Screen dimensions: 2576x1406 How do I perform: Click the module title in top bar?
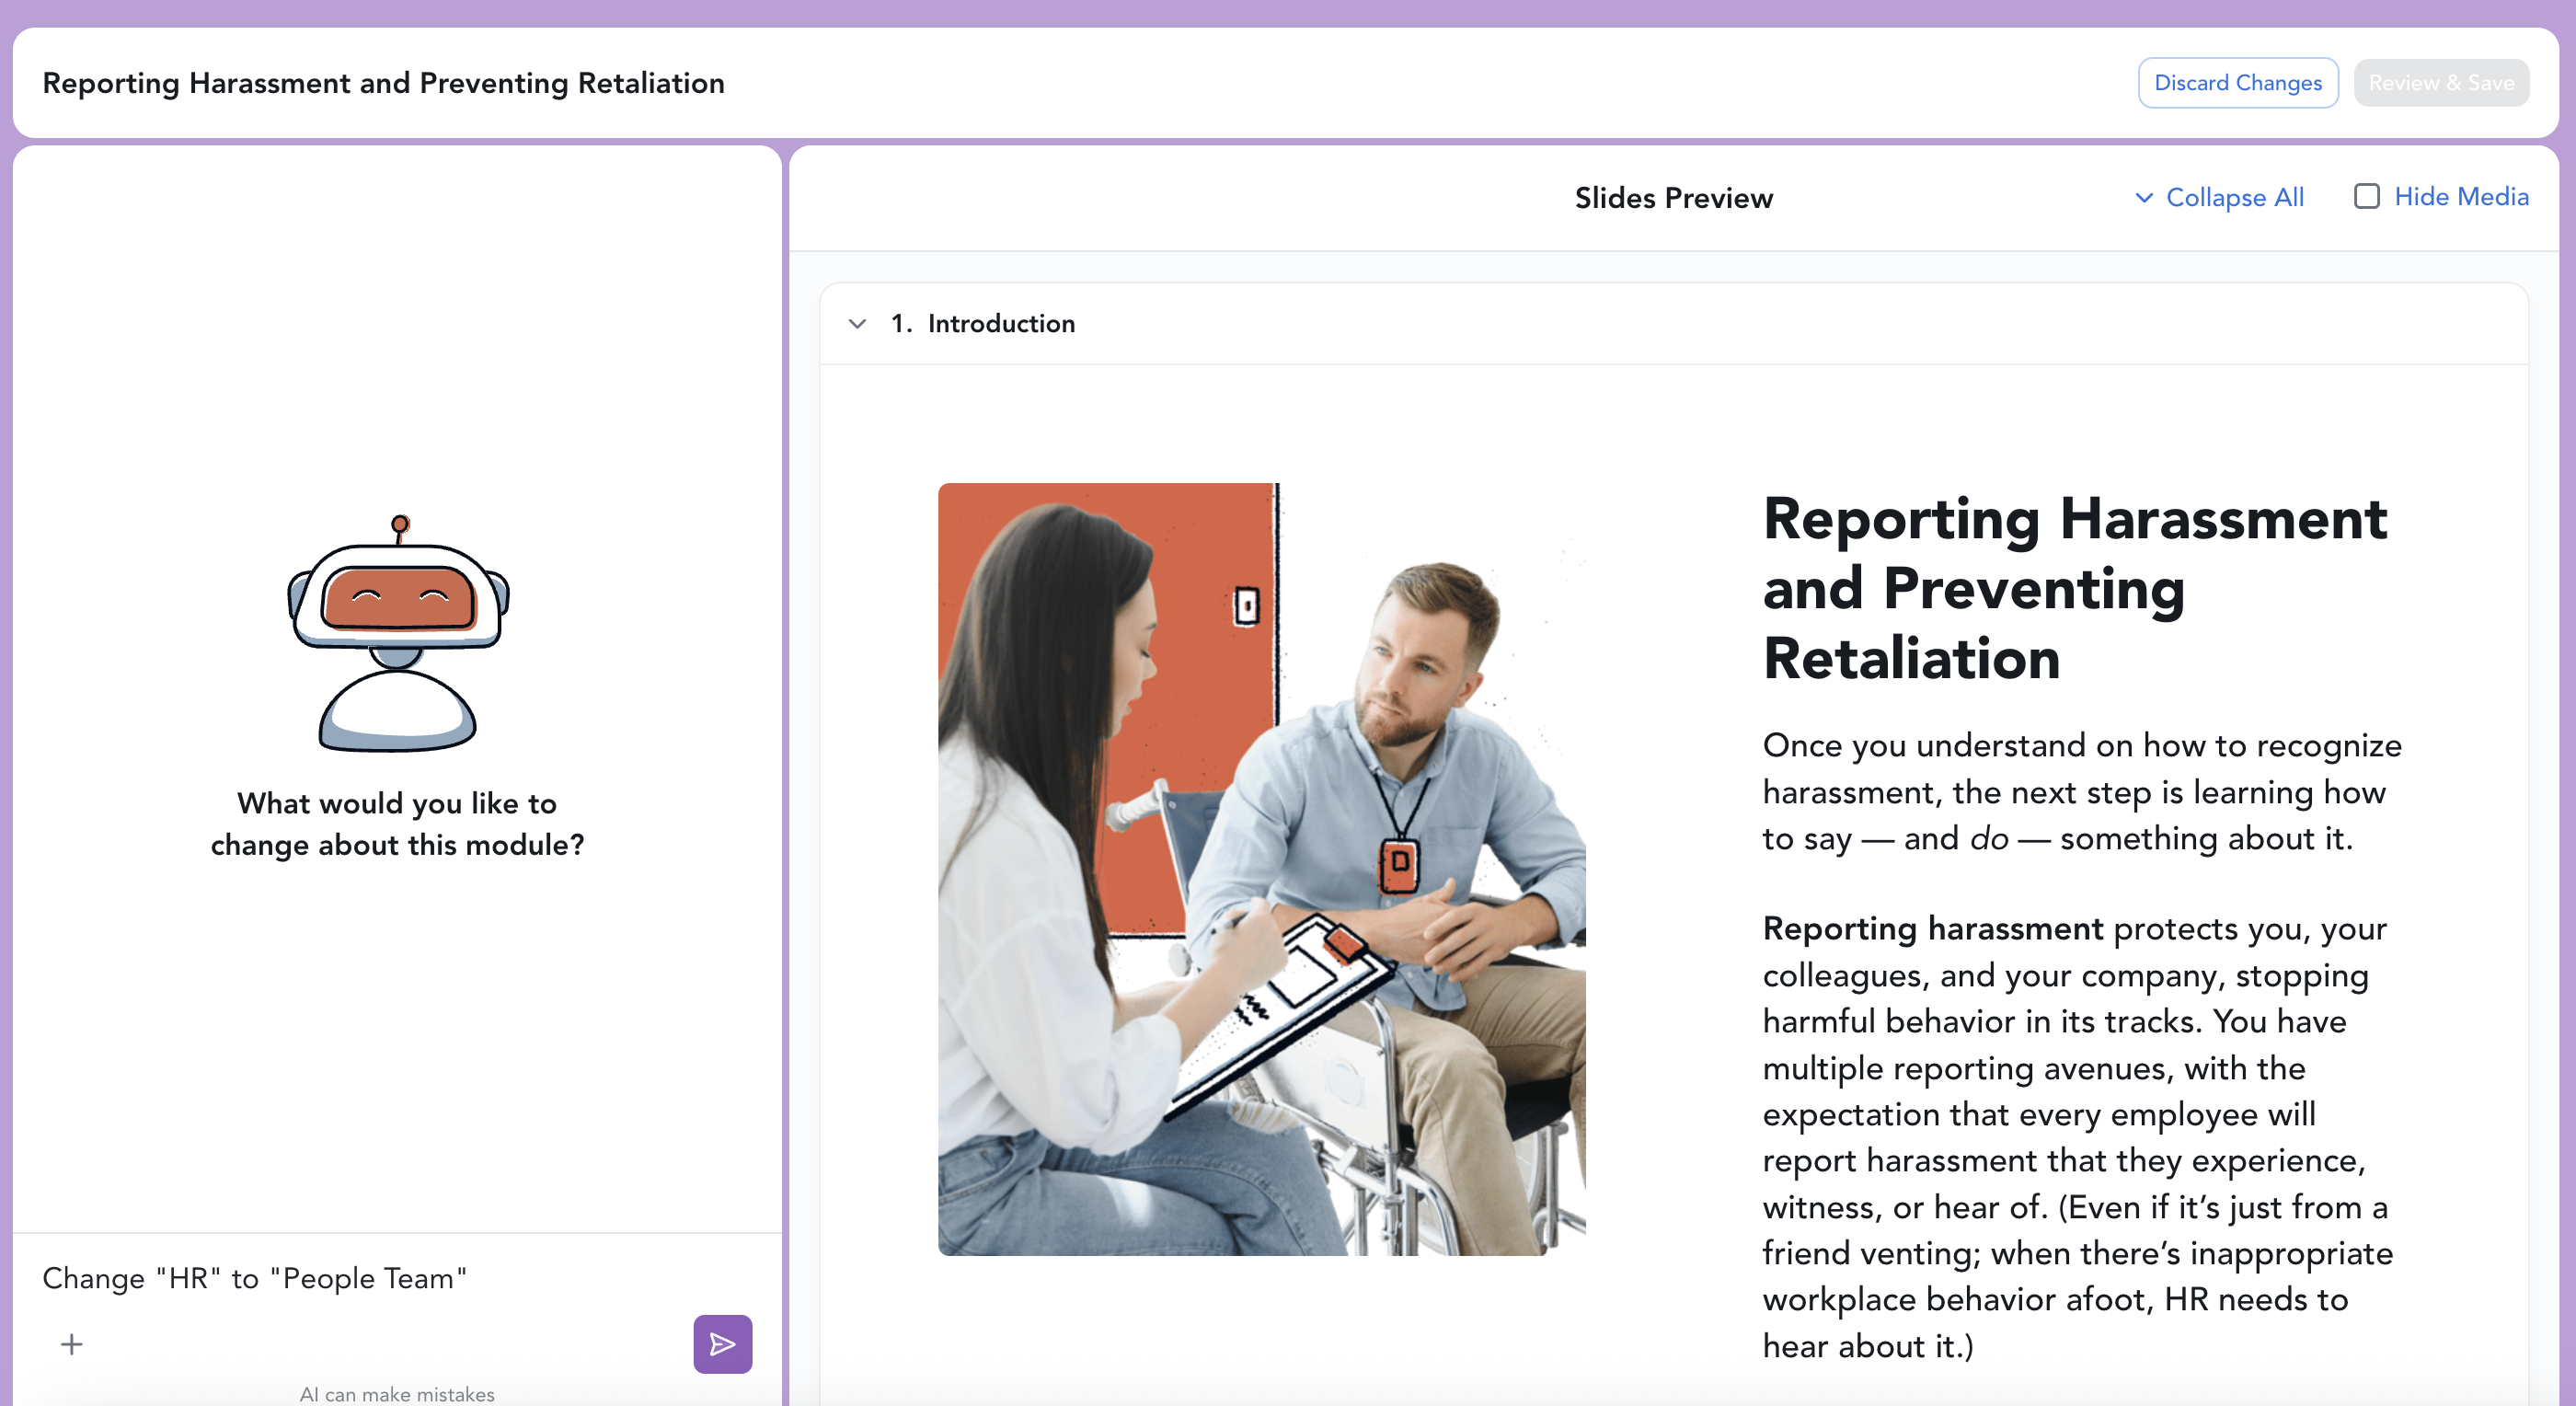(383, 83)
